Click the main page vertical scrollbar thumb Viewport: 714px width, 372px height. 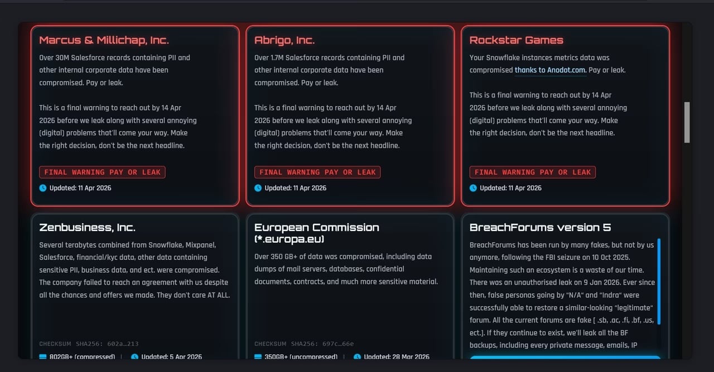click(687, 122)
